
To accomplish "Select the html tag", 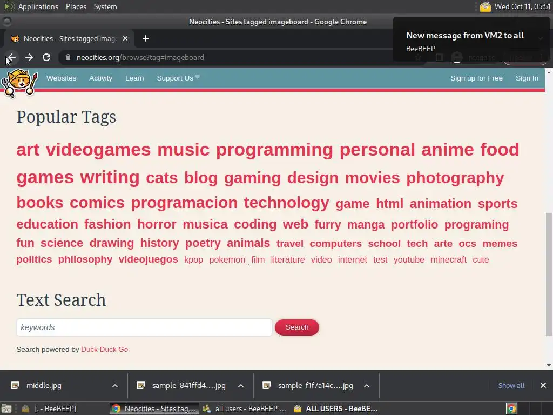I will [x=389, y=204].
